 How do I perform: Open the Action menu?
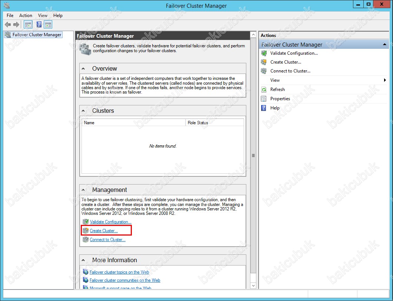click(26, 16)
